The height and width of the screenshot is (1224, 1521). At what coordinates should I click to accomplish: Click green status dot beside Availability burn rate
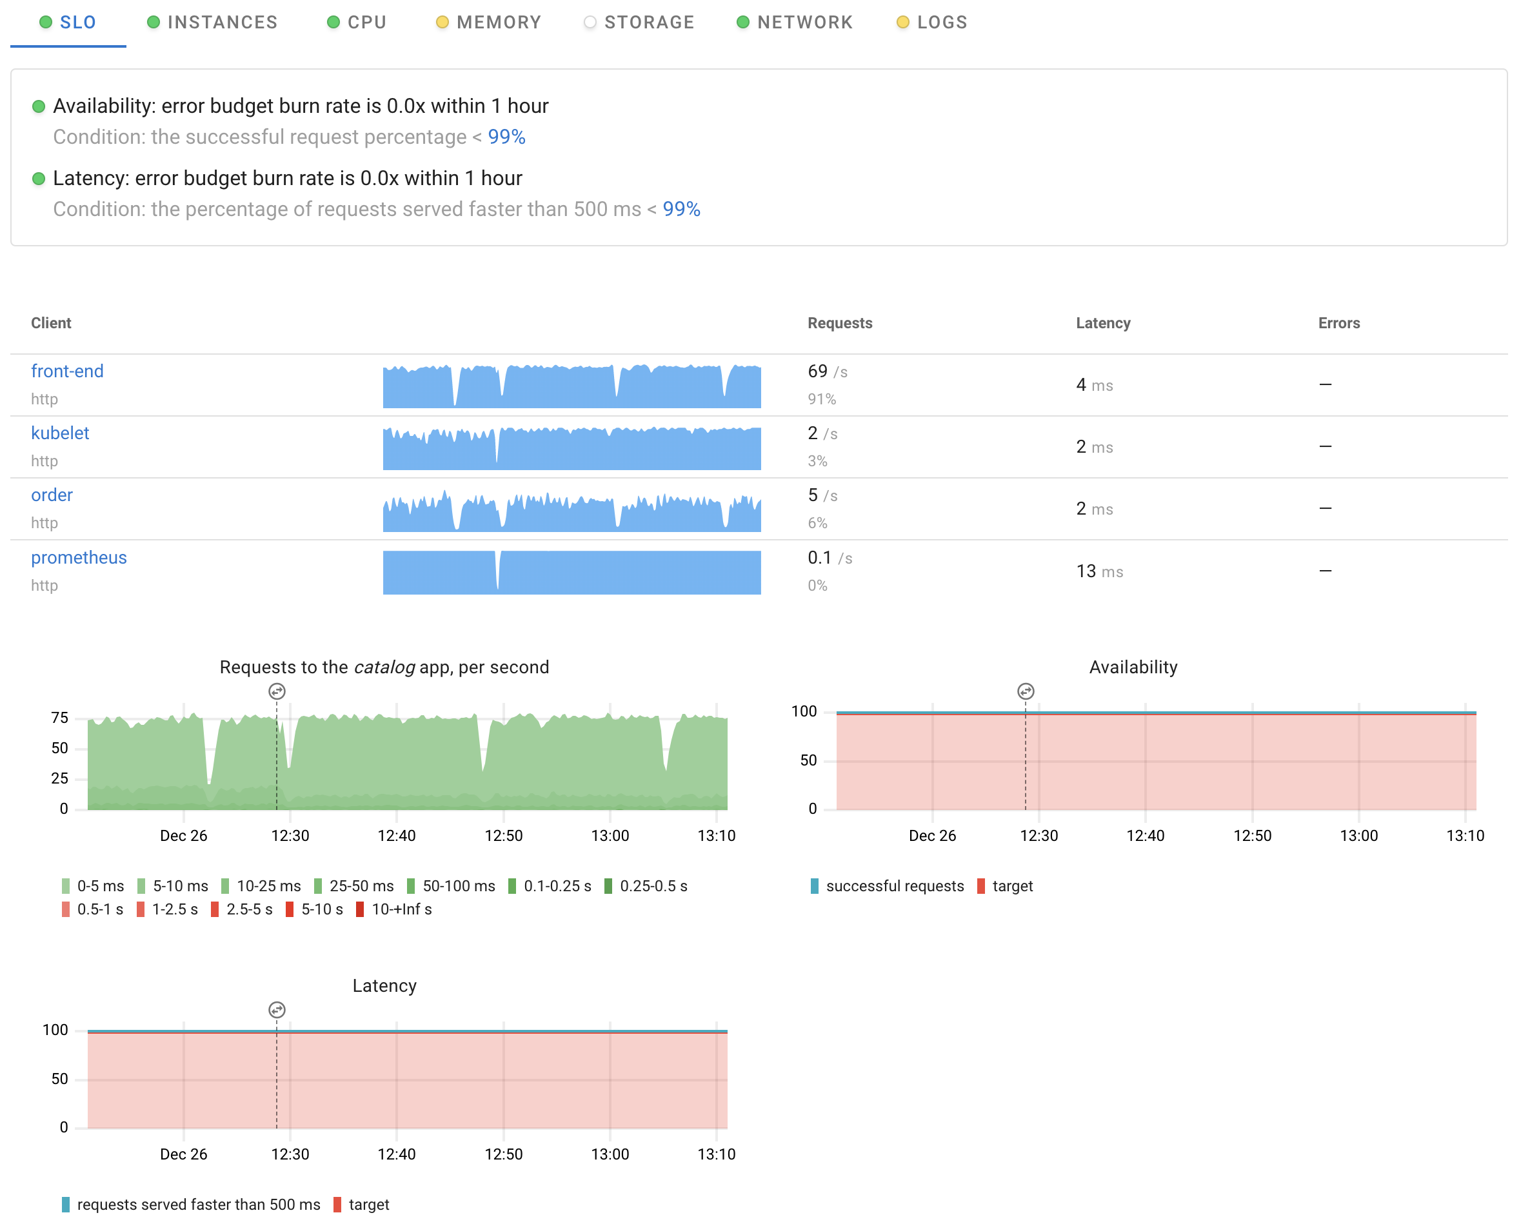39,106
